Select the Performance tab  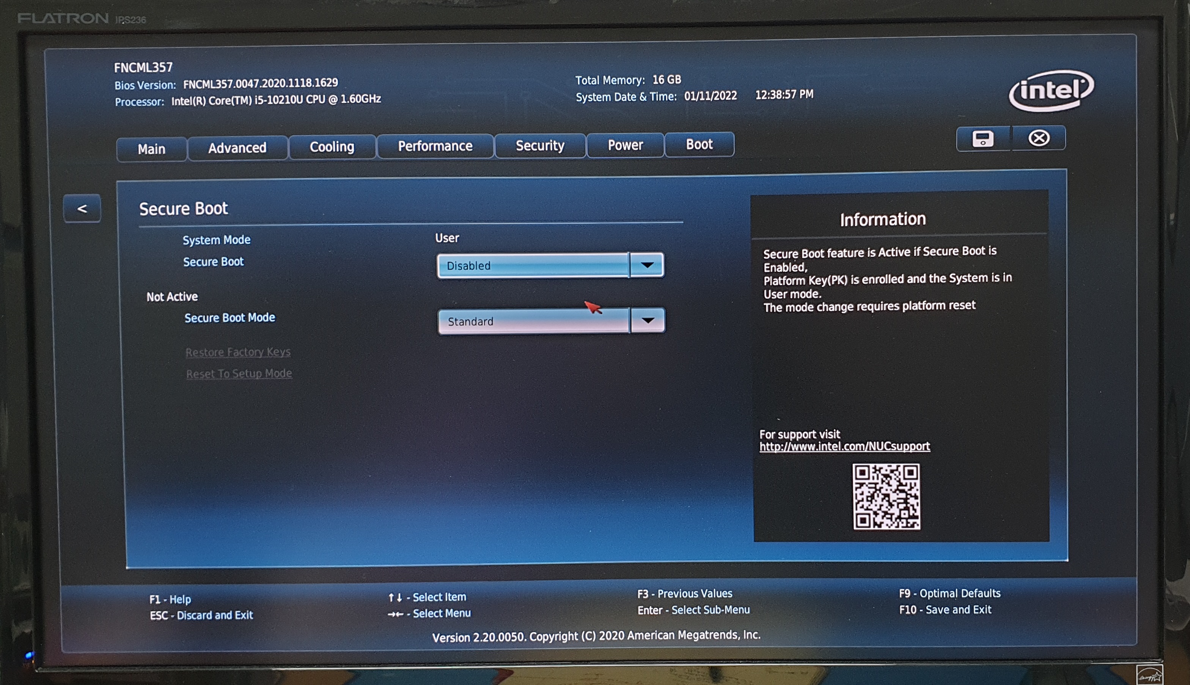[435, 146]
